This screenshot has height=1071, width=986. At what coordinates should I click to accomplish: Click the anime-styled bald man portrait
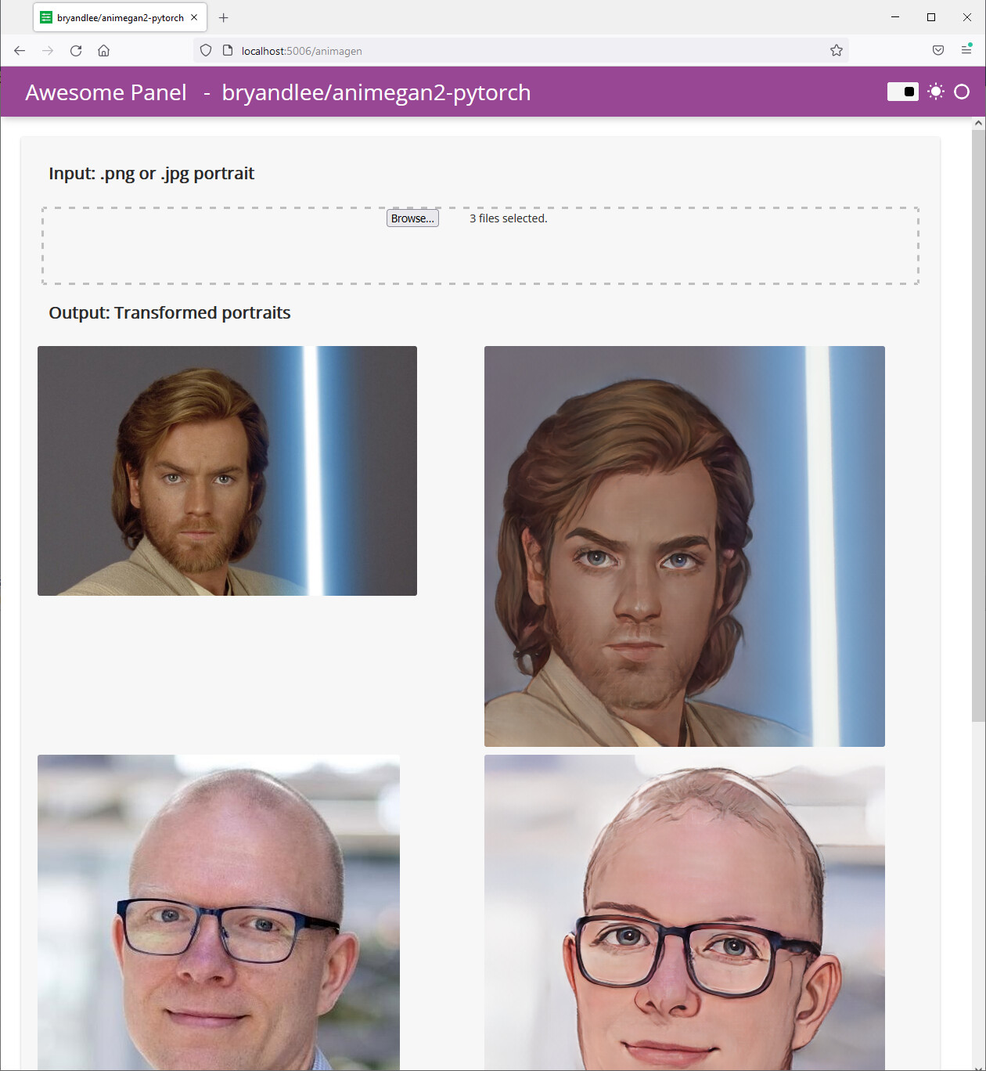coord(685,912)
